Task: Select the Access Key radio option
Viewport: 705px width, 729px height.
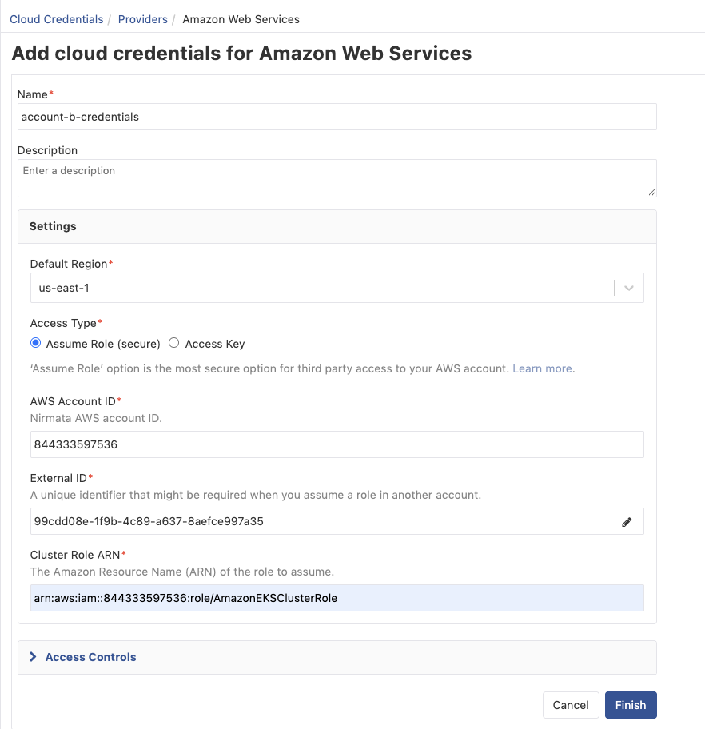Action: (173, 343)
